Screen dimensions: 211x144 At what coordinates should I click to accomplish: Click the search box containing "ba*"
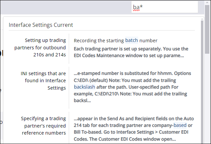click(x=164, y=7)
